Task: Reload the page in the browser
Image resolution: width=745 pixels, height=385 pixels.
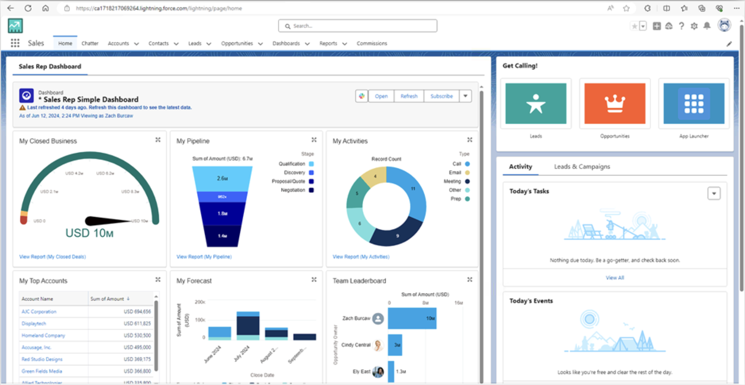Action: click(28, 8)
